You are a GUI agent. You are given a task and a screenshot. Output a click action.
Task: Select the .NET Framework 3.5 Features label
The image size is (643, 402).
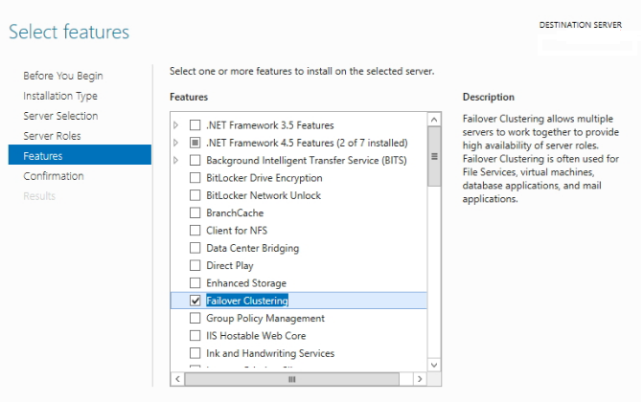coord(270,125)
